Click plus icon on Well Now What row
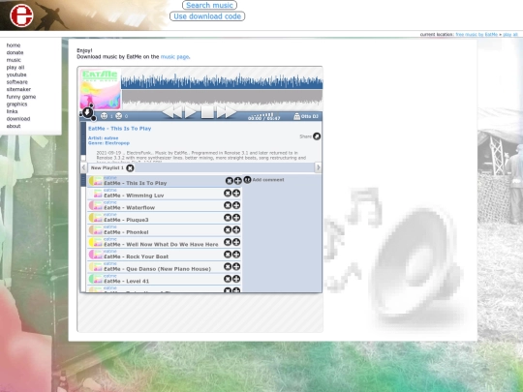The width and height of the screenshot is (523, 392). coord(236,242)
